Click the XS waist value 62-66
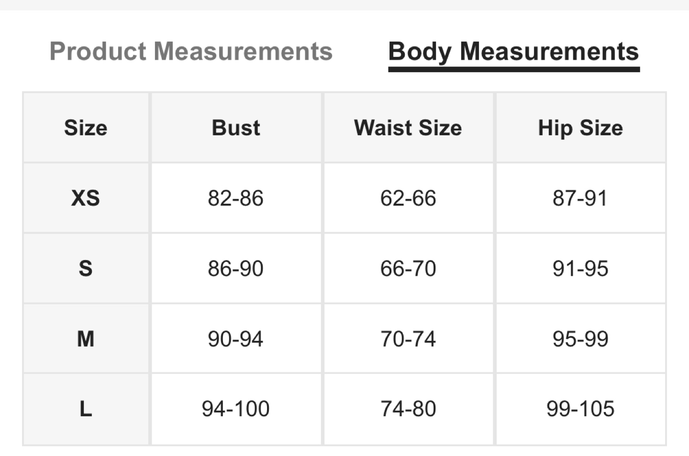This screenshot has width=689, height=456. point(408,198)
